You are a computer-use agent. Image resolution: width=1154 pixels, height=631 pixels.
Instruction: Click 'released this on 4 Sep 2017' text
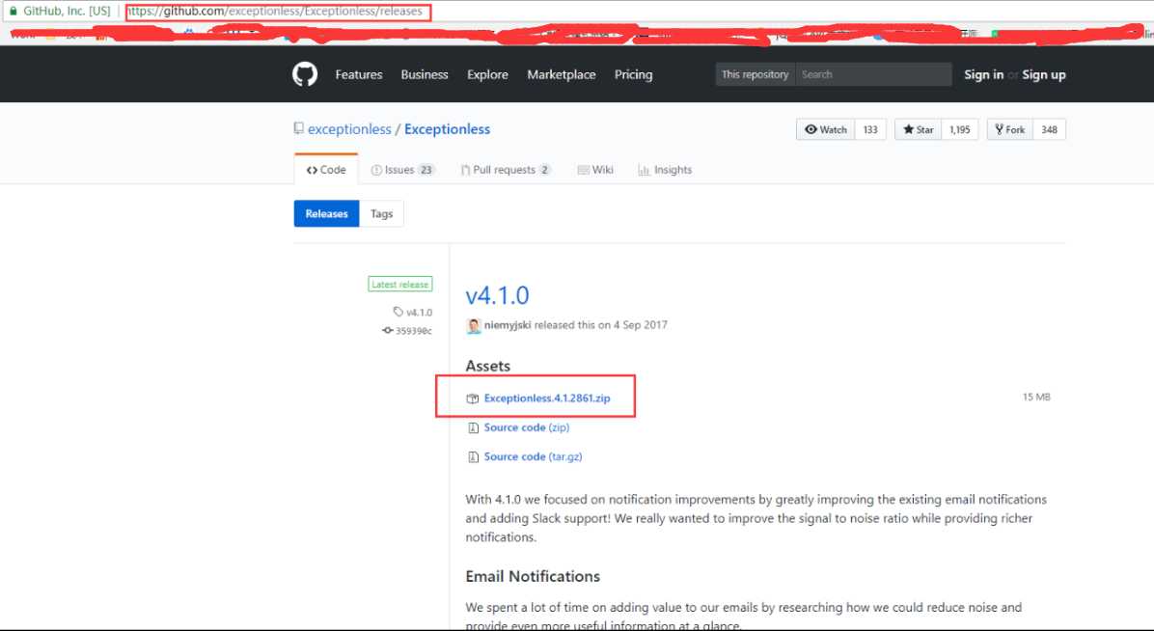[x=600, y=325]
